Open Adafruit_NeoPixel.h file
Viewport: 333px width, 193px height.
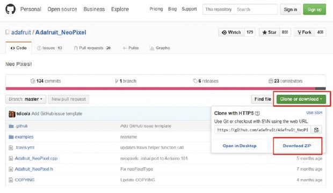click(34, 169)
